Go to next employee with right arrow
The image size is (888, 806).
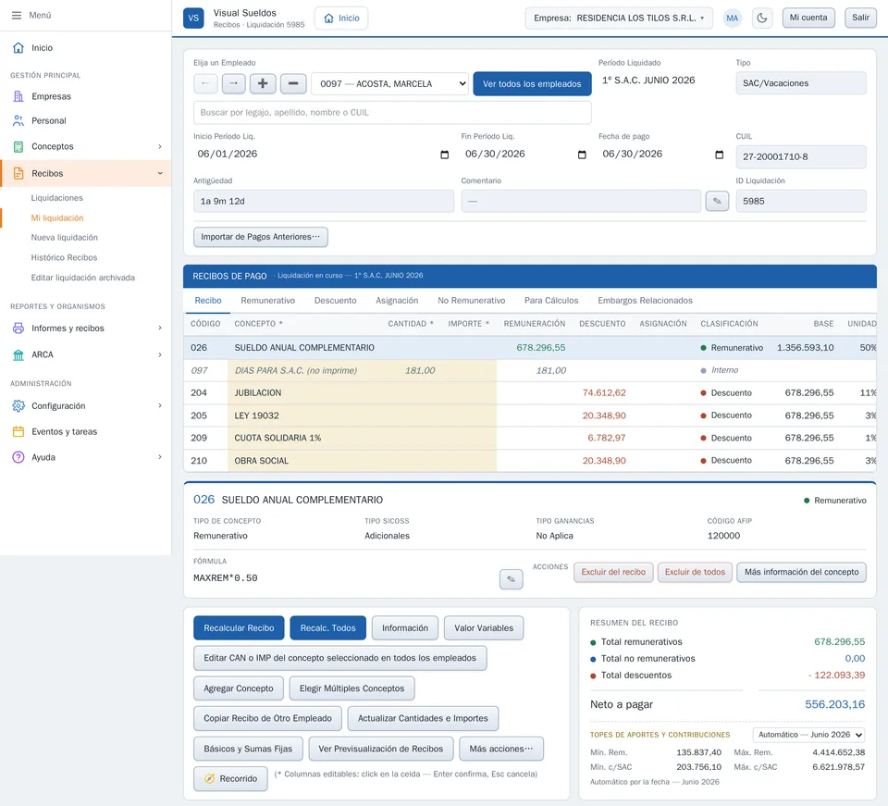234,84
